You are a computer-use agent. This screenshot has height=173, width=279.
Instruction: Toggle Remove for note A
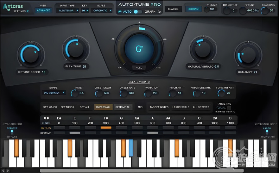coord(153,133)
